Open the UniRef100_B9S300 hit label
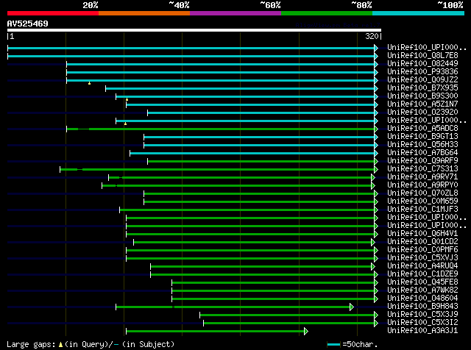The height and width of the screenshot is (350, 471). coord(422,96)
